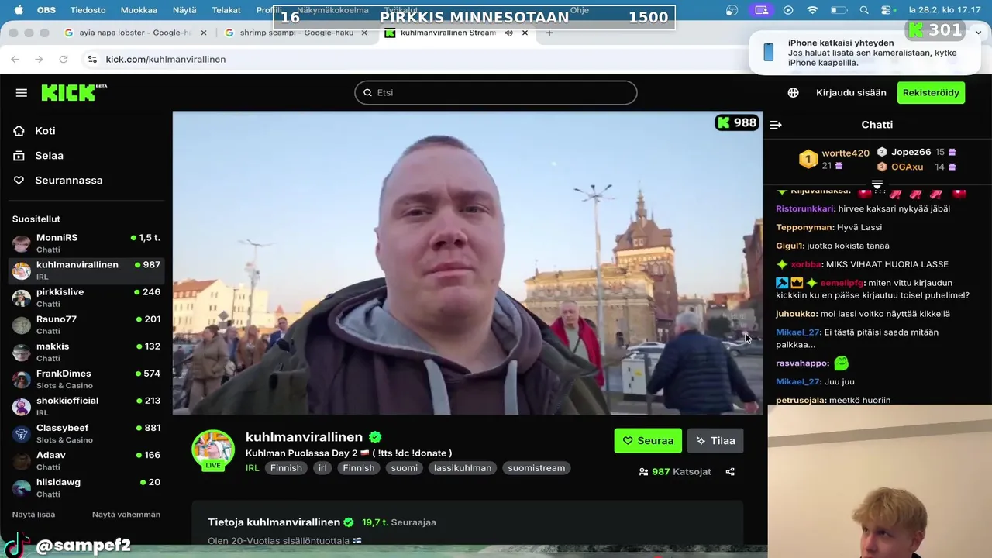Open Tiedosto menu
992x558 pixels.
coord(88,10)
